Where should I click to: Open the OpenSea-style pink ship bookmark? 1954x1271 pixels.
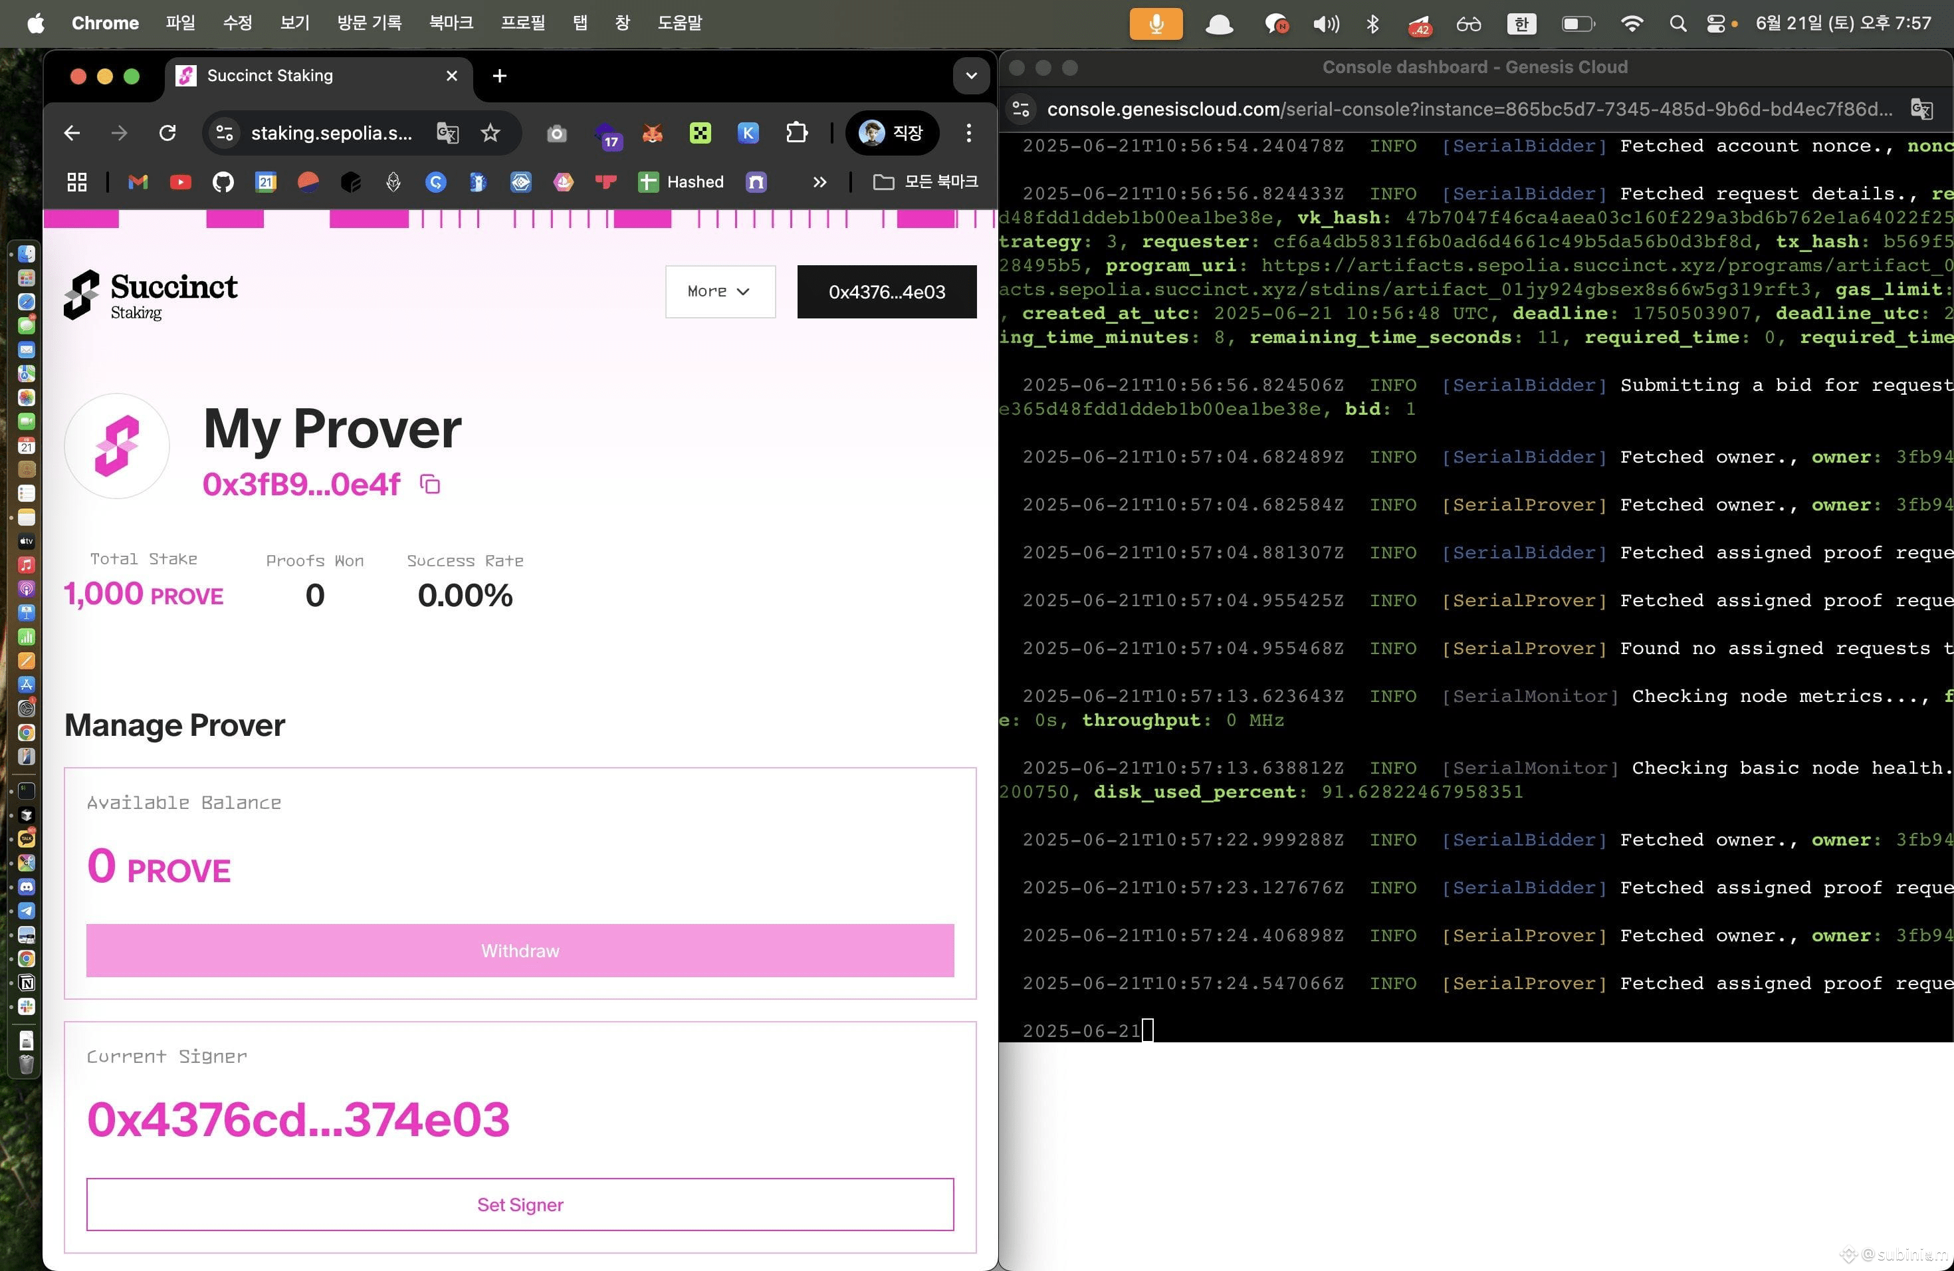563,181
